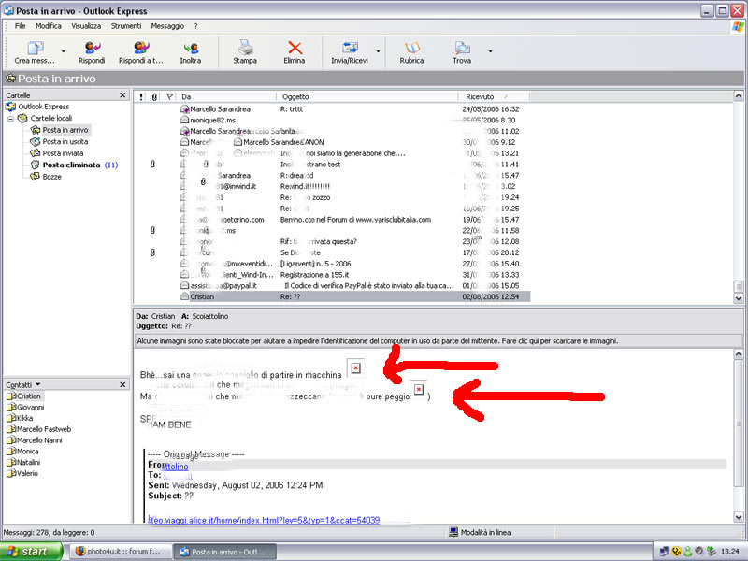The height and width of the screenshot is (561, 748).
Task: Click the Trova search icon
Action: tap(462, 48)
